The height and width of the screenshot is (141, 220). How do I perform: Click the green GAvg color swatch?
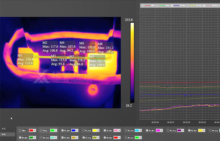[52, 130]
